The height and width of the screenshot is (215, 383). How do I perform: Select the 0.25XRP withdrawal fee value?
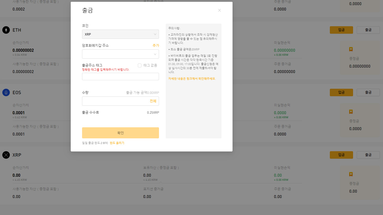[153, 113]
